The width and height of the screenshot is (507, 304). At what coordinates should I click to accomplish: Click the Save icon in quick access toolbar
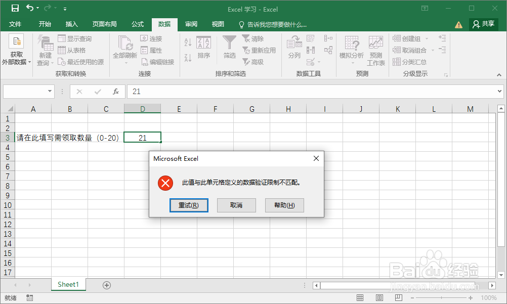point(15,8)
